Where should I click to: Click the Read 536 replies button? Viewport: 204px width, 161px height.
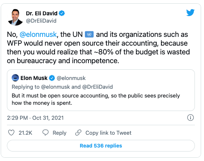tap(101, 146)
